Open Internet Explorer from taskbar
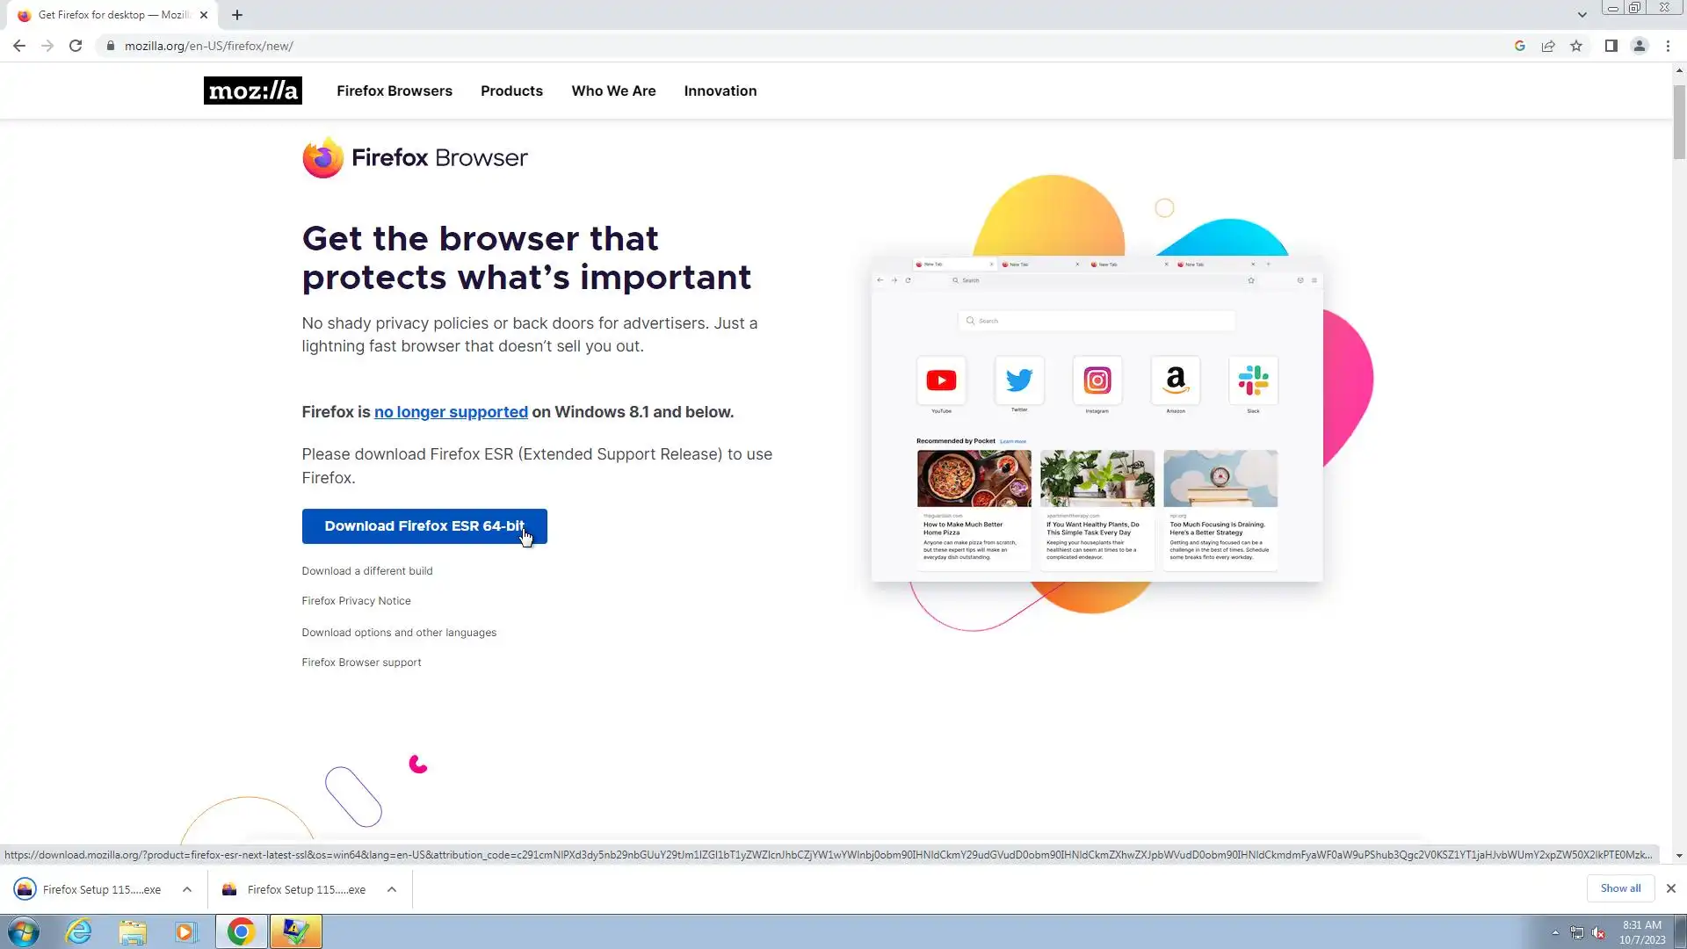 (79, 931)
